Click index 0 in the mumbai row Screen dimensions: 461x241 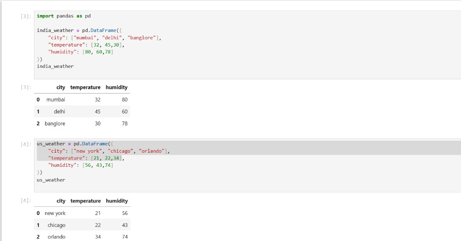pyautogui.click(x=38, y=100)
